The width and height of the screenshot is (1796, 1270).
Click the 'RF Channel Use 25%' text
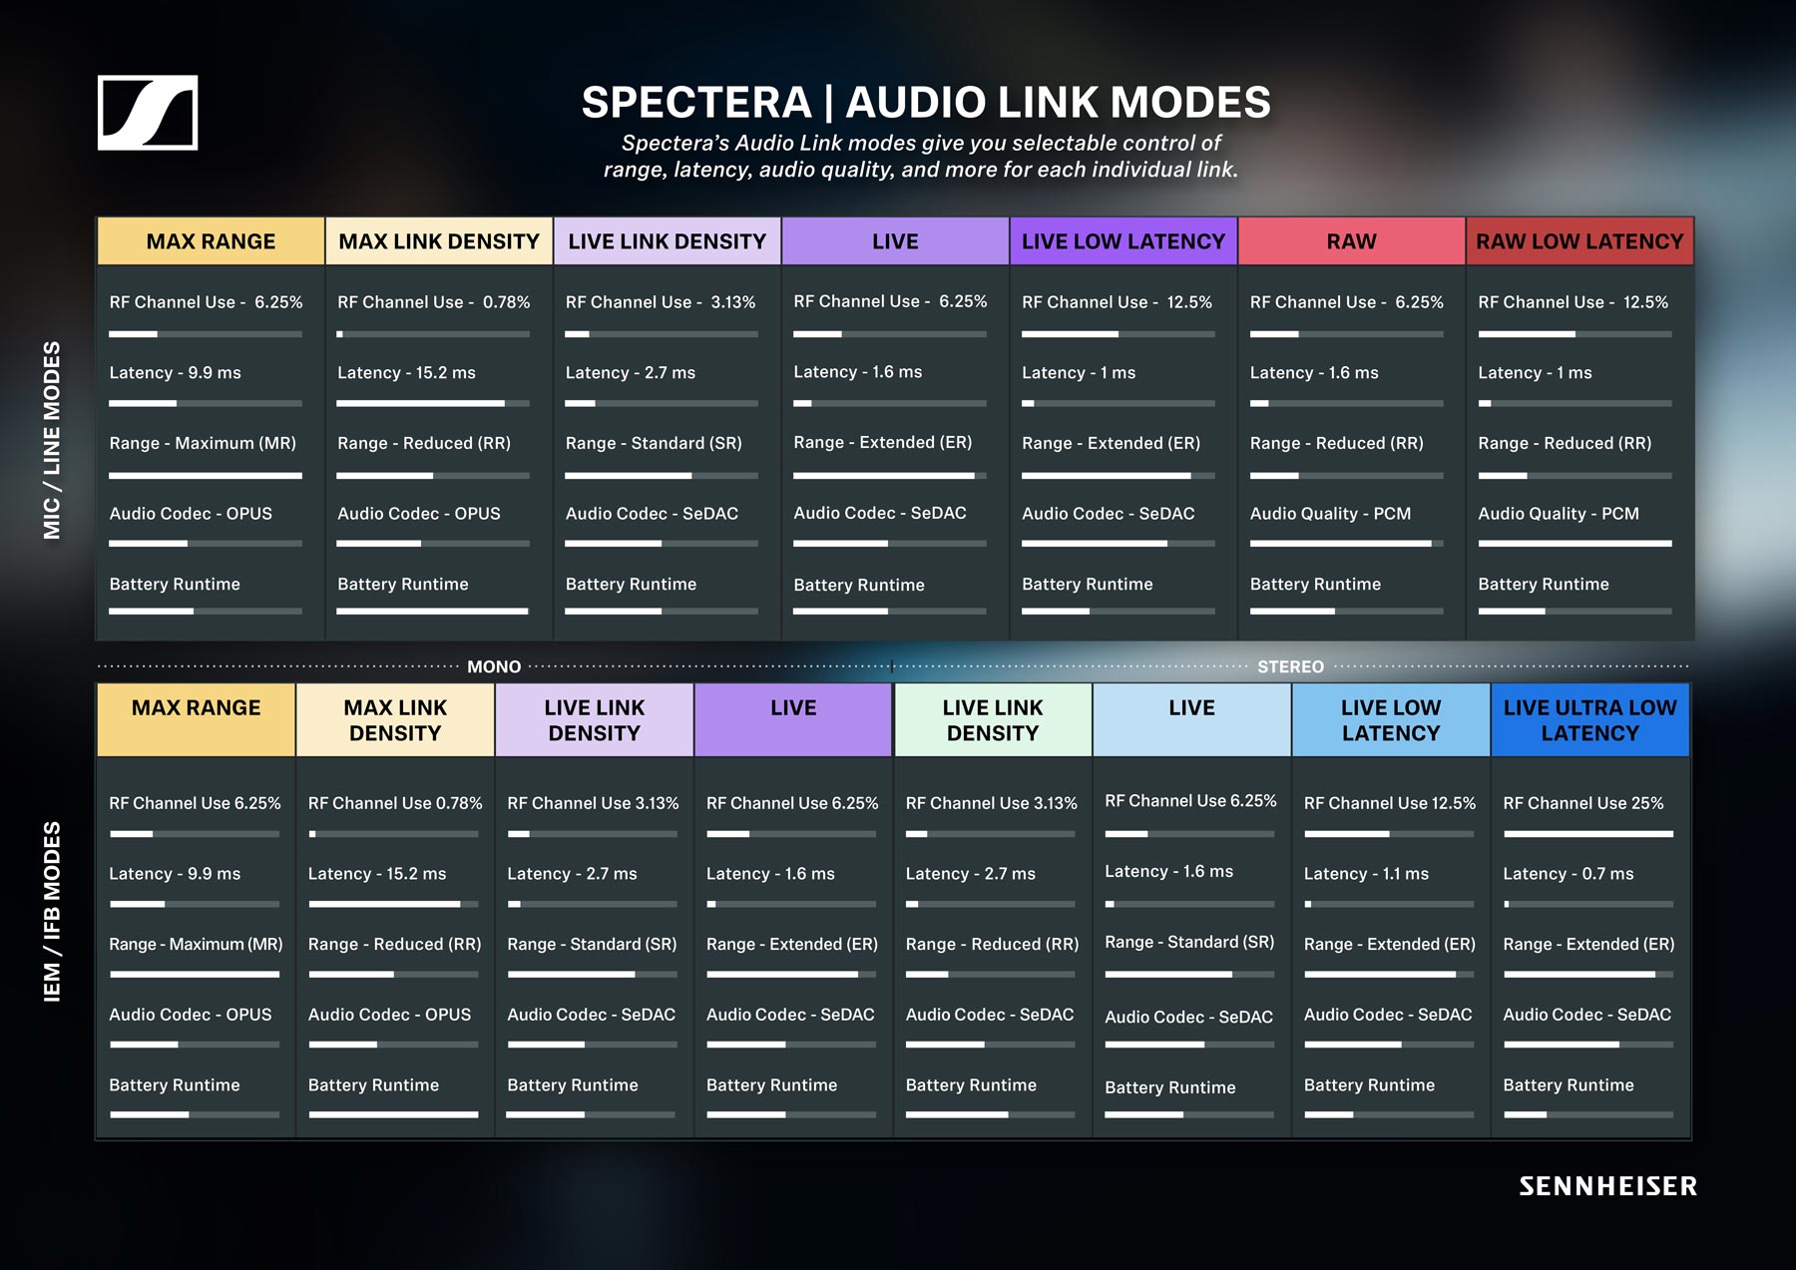click(1582, 803)
